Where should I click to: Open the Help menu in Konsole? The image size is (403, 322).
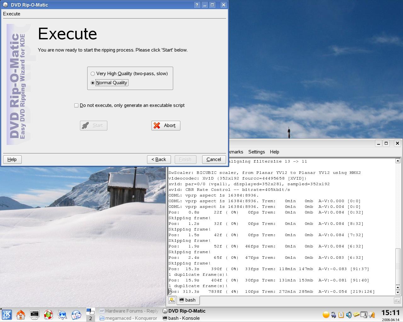275,152
